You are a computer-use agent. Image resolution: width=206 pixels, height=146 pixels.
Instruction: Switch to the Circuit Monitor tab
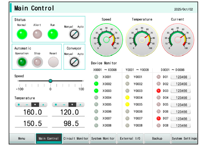coord(76,139)
